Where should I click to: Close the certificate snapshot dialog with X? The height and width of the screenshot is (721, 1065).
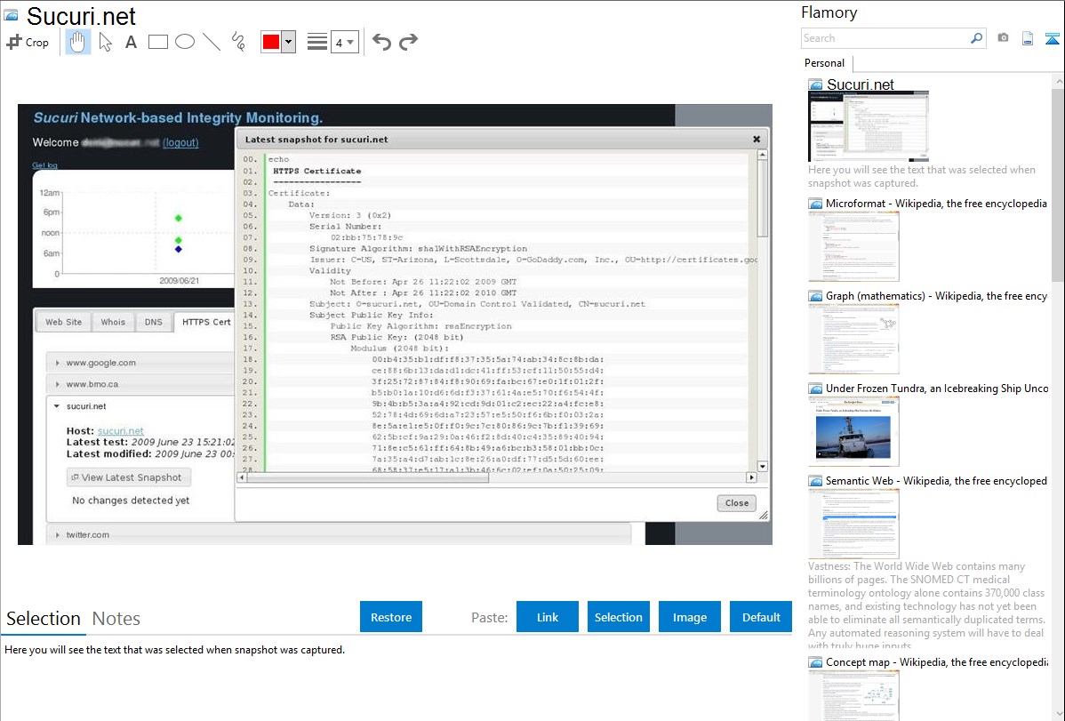click(x=757, y=140)
